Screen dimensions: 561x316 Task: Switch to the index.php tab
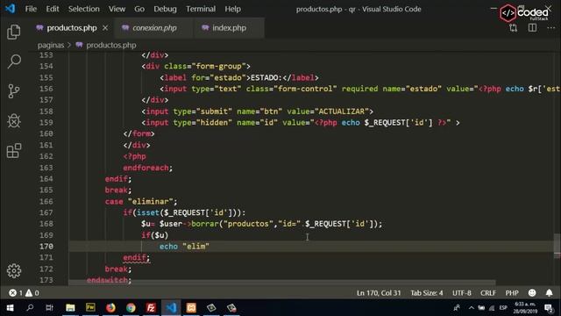click(229, 27)
